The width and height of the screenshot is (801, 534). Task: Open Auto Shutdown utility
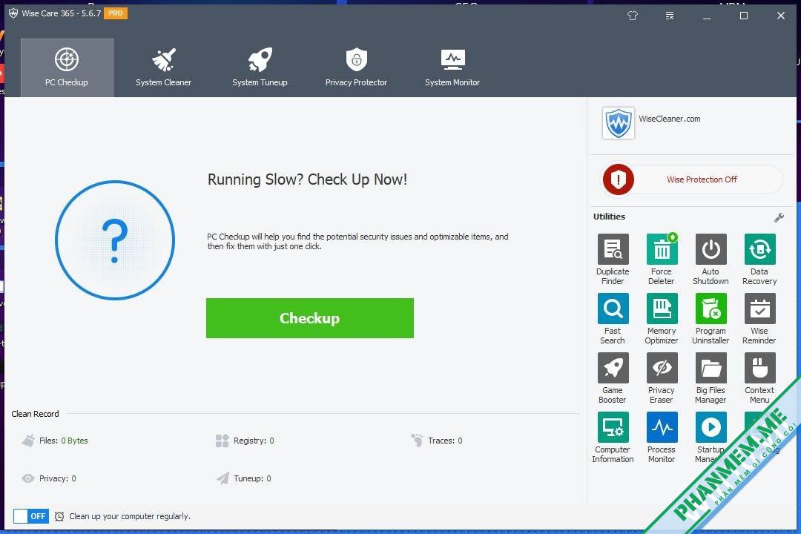[x=711, y=260]
